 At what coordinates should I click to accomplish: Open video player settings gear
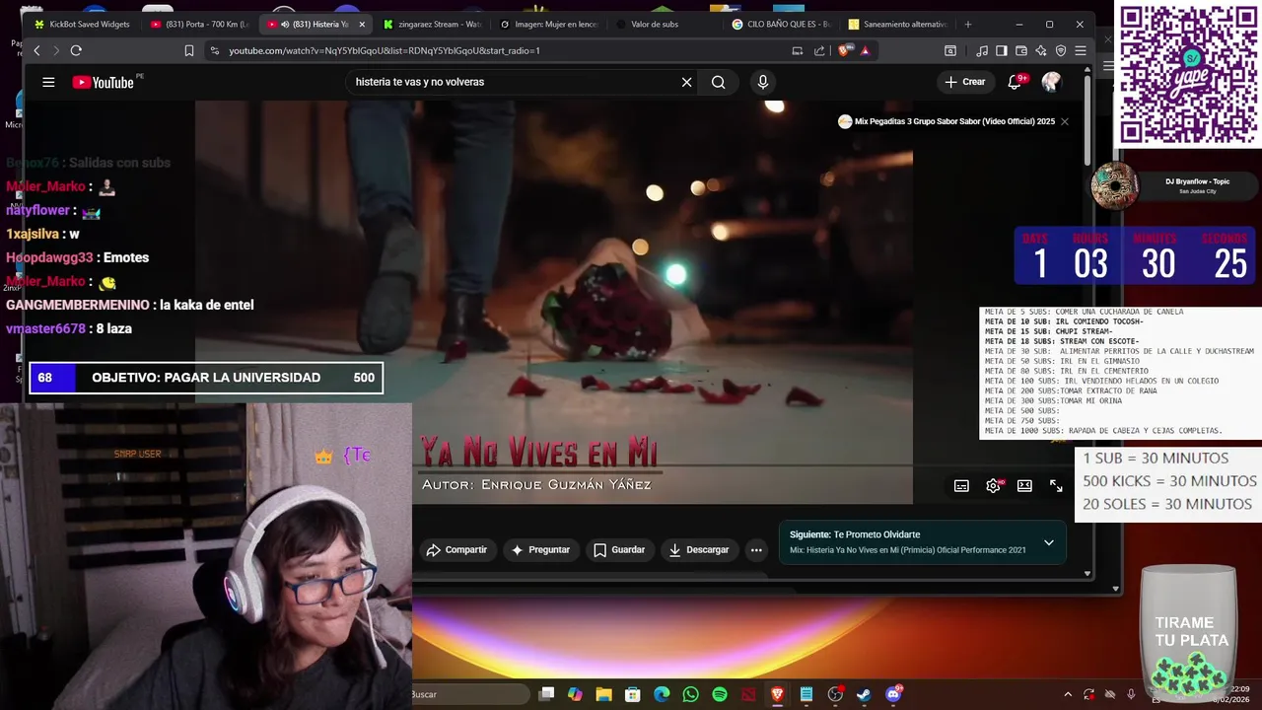(993, 485)
